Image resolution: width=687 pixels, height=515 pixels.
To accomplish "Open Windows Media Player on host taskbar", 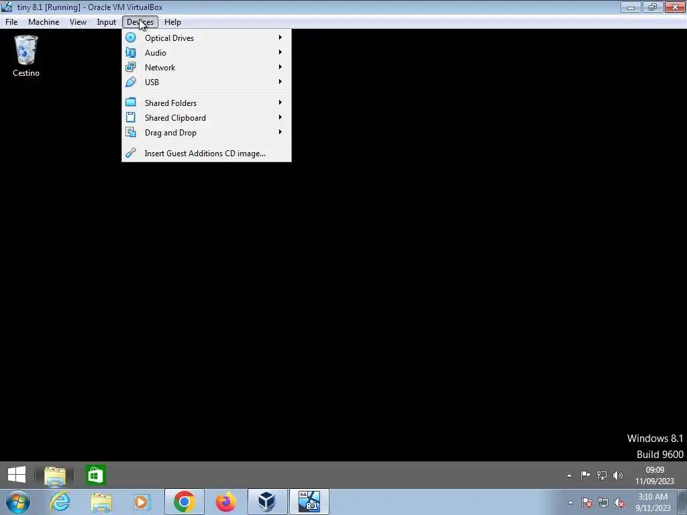I will [141, 502].
